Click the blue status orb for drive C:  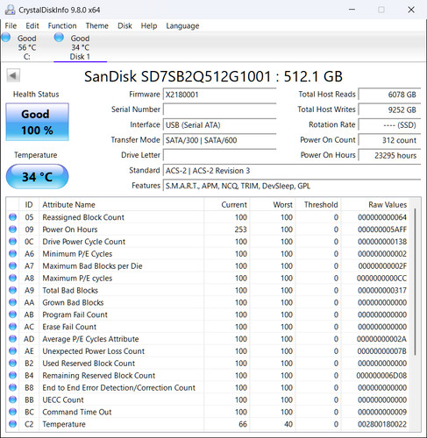coord(6,38)
